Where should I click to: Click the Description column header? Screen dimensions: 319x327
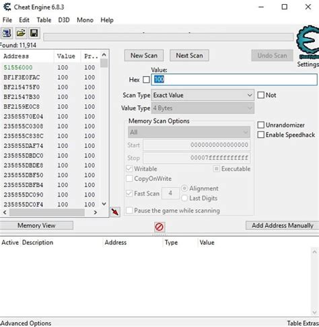(61, 242)
